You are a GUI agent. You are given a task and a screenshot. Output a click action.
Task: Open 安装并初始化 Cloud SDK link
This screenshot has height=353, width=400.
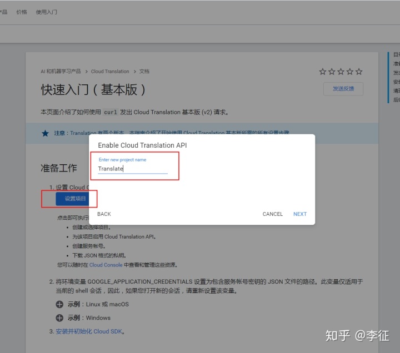point(89,331)
